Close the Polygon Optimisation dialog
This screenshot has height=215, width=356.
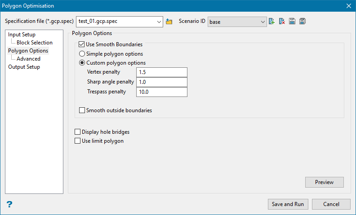(348, 6)
